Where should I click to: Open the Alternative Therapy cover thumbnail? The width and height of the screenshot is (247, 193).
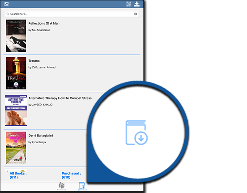point(16,110)
